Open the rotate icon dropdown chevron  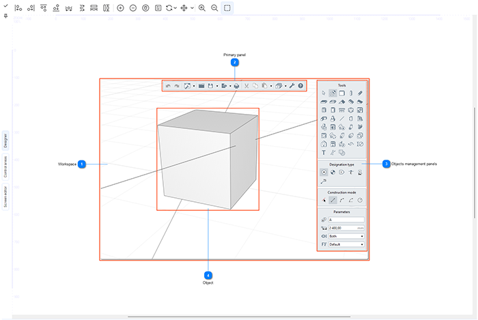pyautogui.click(x=175, y=8)
